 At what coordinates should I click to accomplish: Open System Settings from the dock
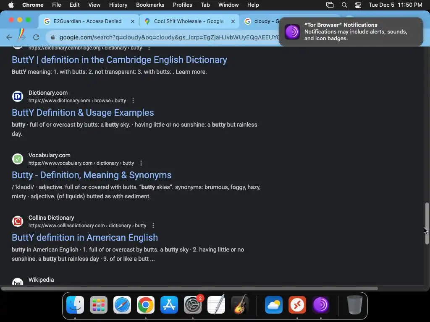[x=192, y=305]
